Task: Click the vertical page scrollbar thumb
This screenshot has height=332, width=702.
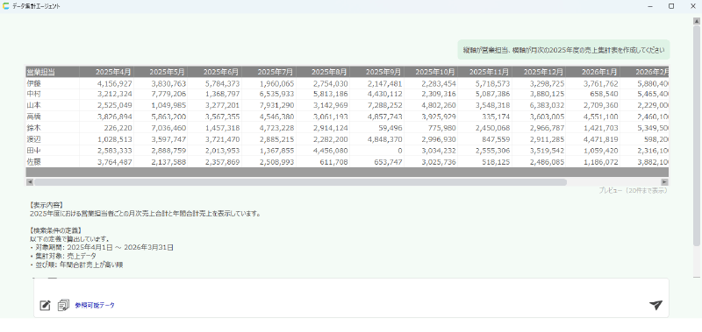Action: point(696,136)
